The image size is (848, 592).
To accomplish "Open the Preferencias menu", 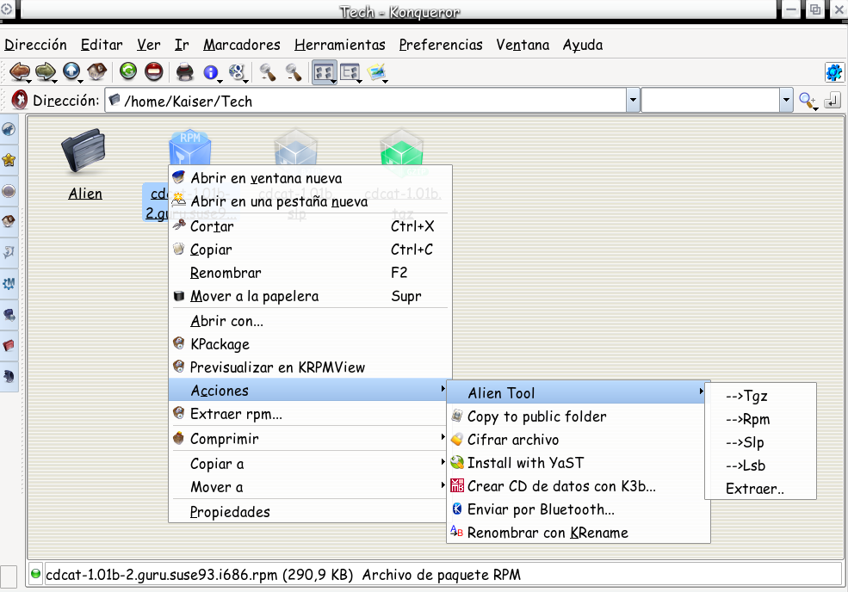I will [x=441, y=45].
